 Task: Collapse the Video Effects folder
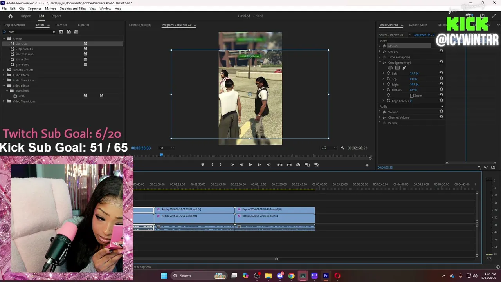point(4,85)
